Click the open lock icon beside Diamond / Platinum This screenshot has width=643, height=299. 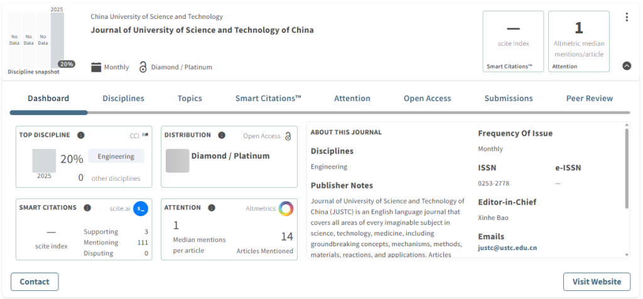tap(143, 67)
